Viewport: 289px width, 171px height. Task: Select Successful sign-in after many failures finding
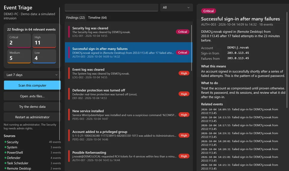click(129, 52)
